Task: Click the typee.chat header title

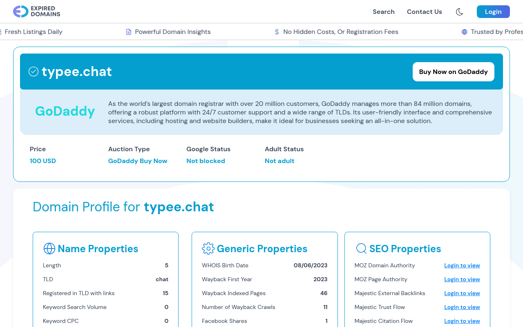Action: pos(77,72)
